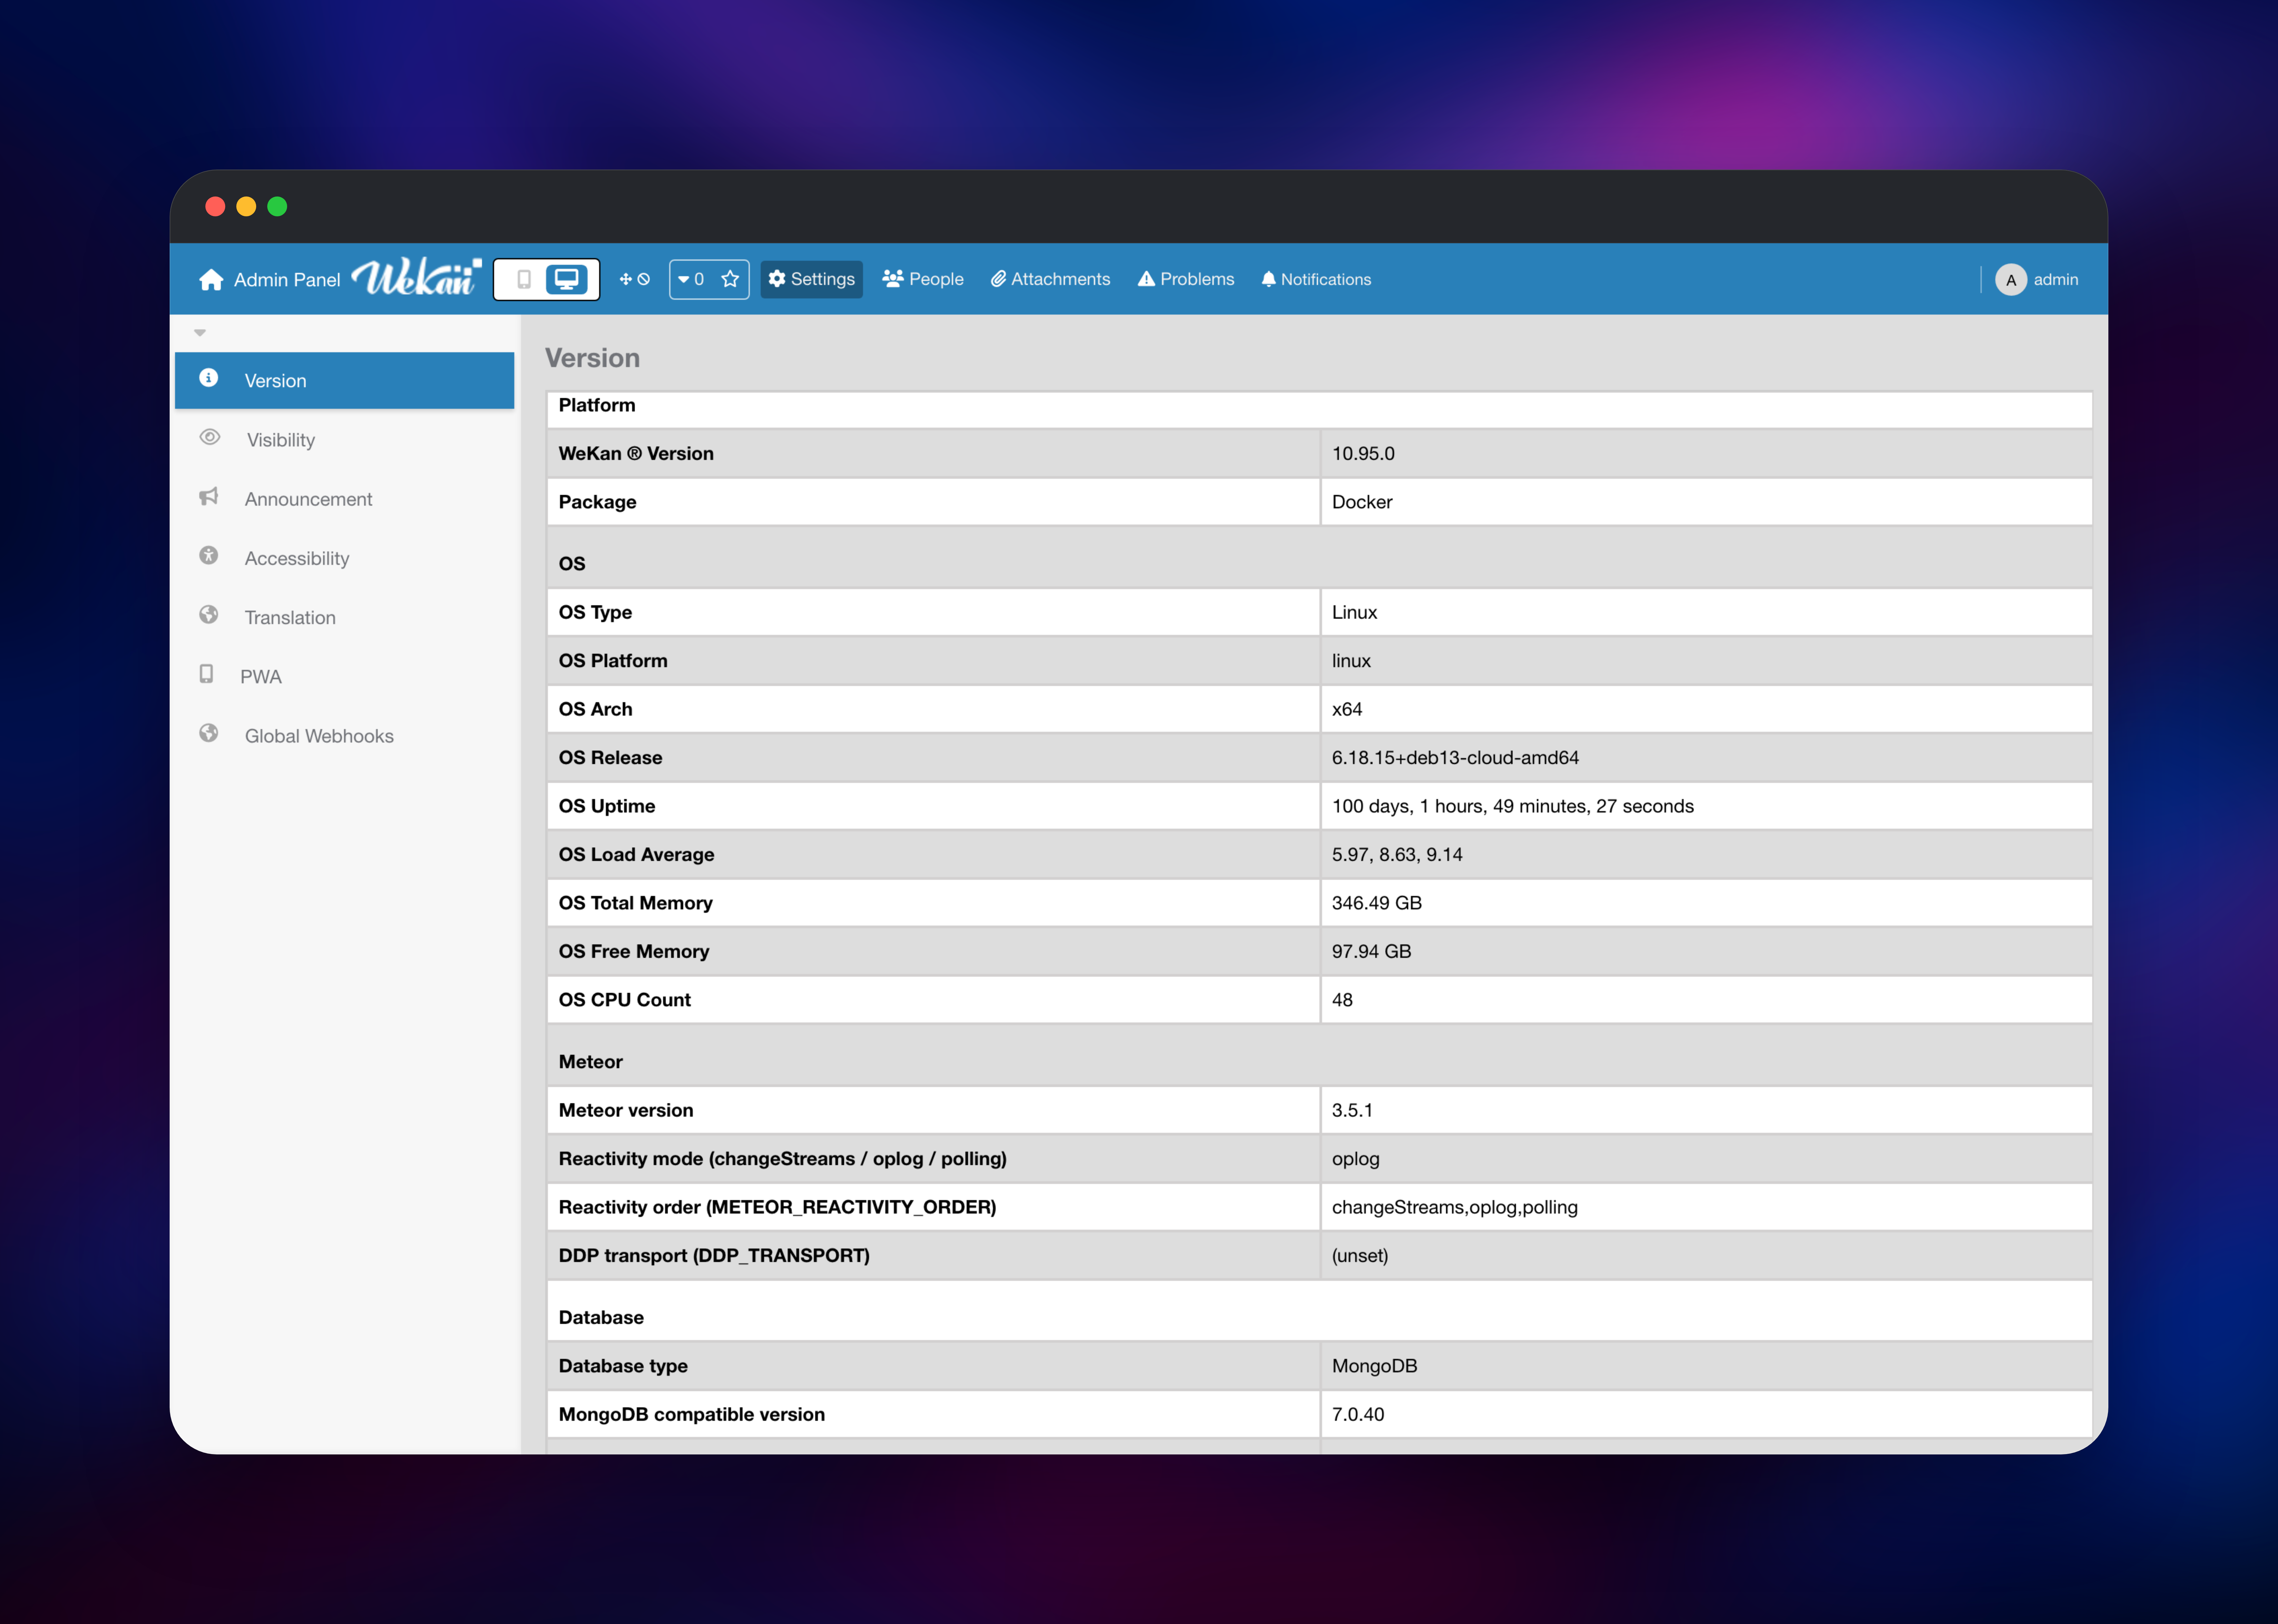Click the star favorites icon
Image resolution: width=2278 pixels, height=1624 pixels.
click(730, 279)
